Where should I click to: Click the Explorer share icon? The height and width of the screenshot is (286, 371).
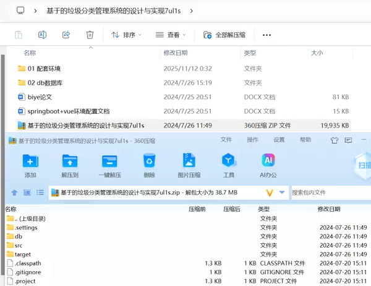tap(66, 35)
